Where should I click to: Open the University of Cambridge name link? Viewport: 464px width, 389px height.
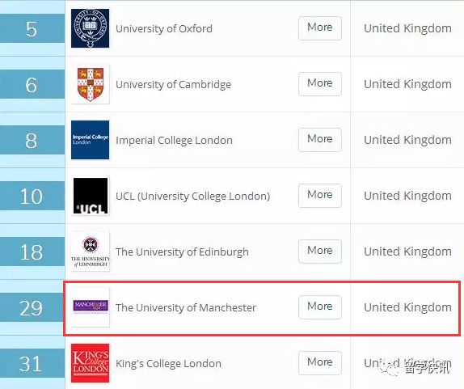(x=173, y=85)
